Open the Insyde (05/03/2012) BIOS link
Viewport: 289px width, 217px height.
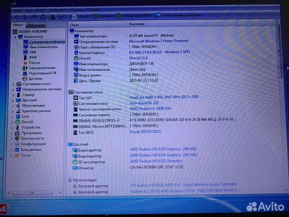click(x=145, y=132)
